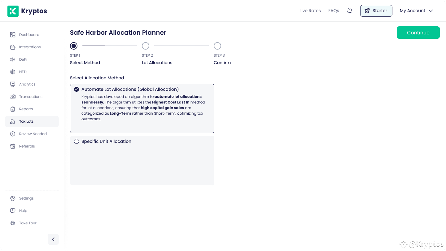
Task: Go to the Referrals menu item
Action: point(27,146)
